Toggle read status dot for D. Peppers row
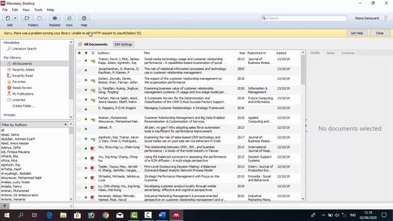393x221 pixels. click(86, 109)
